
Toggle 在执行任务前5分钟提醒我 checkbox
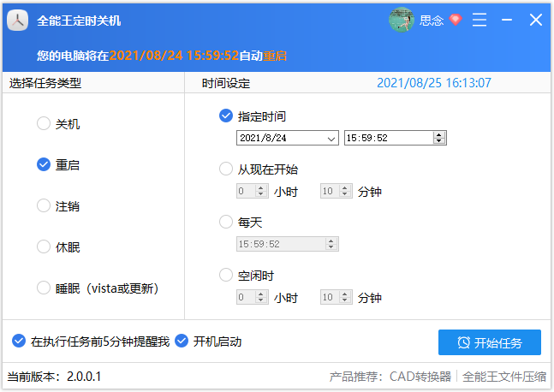click(x=91, y=342)
